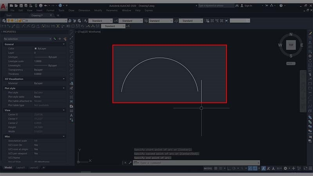Click the Undo arrow in quick access toolbar
313x176 pixels.
tap(46, 5)
